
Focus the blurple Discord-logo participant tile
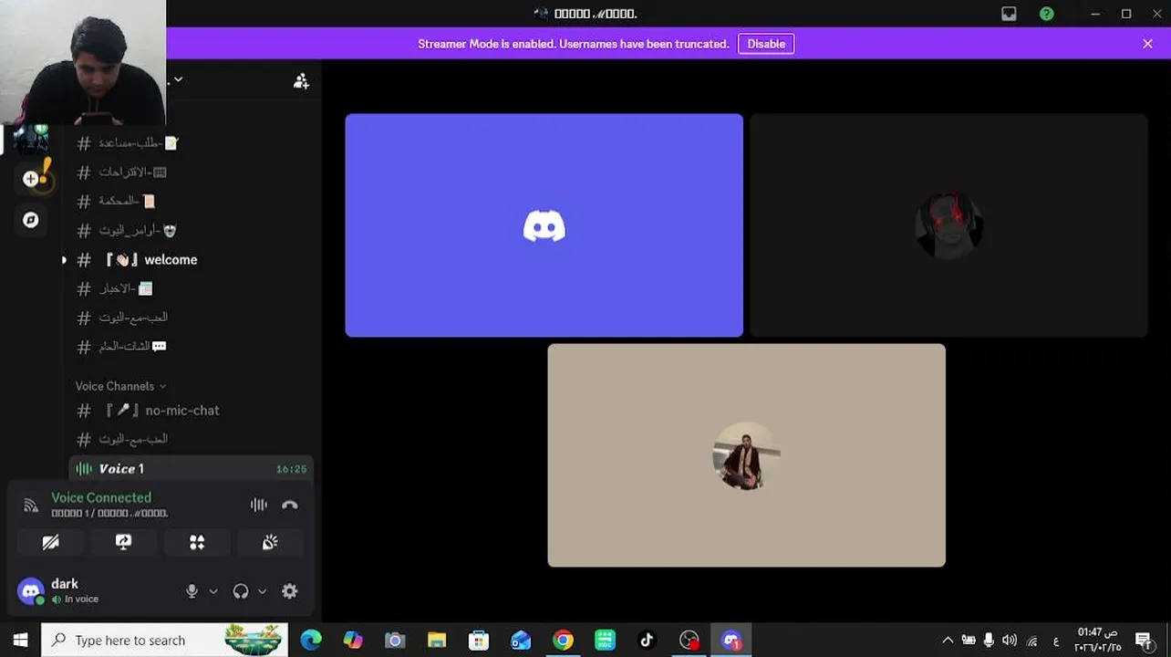pos(544,225)
